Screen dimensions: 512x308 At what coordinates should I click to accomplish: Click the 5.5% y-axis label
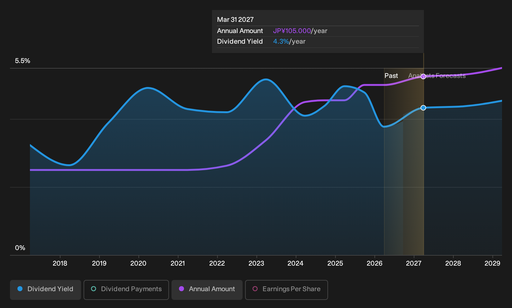coord(22,61)
